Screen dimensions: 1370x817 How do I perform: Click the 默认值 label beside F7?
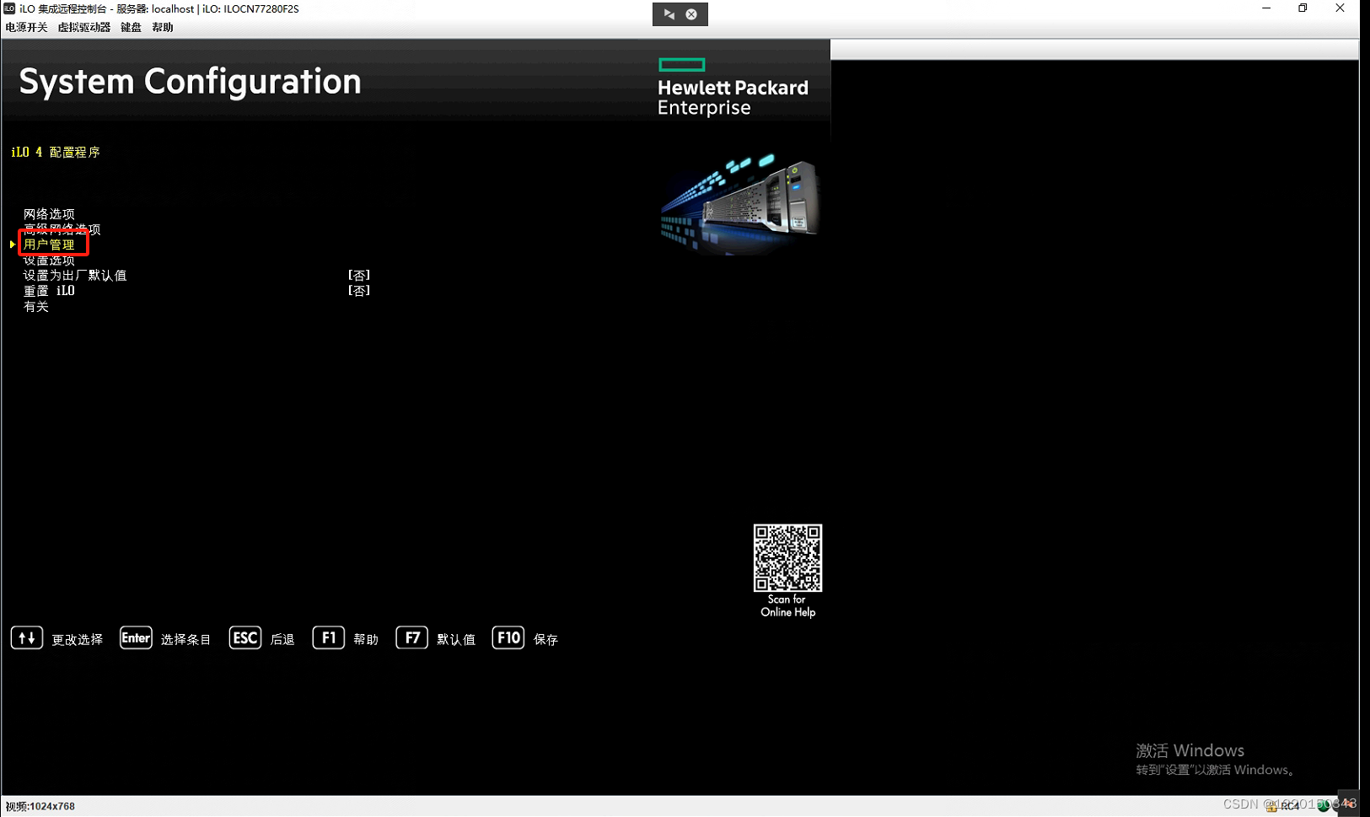tap(456, 640)
